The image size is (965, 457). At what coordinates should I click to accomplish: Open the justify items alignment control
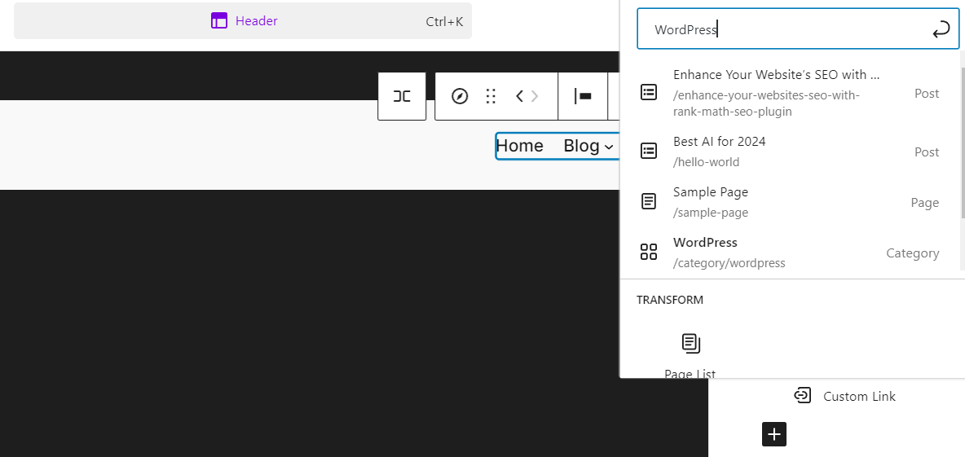pos(583,96)
